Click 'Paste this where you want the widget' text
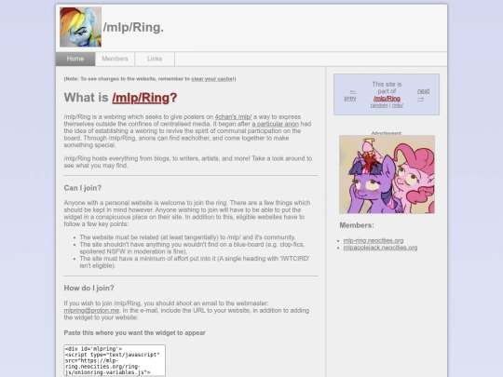The width and height of the screenshot is (503, 377). pyautogui.click(x=134, y=332)
